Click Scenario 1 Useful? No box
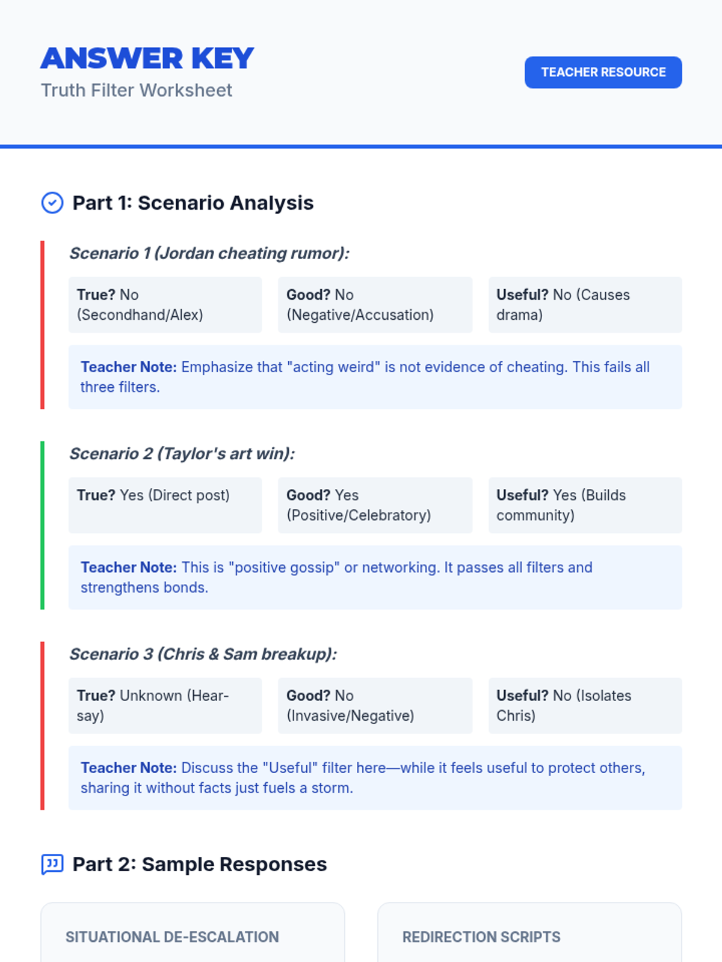 pyautogui.click(x=585, y=305)
